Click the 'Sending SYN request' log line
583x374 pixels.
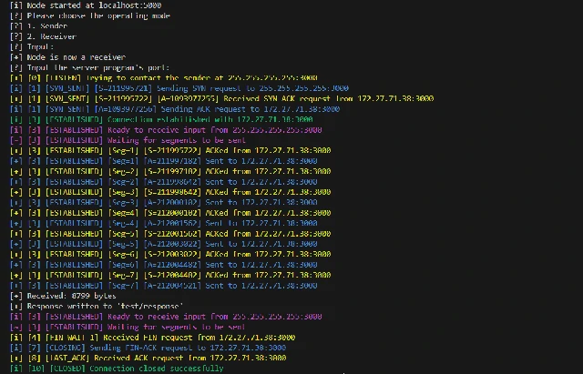(179, 88)
